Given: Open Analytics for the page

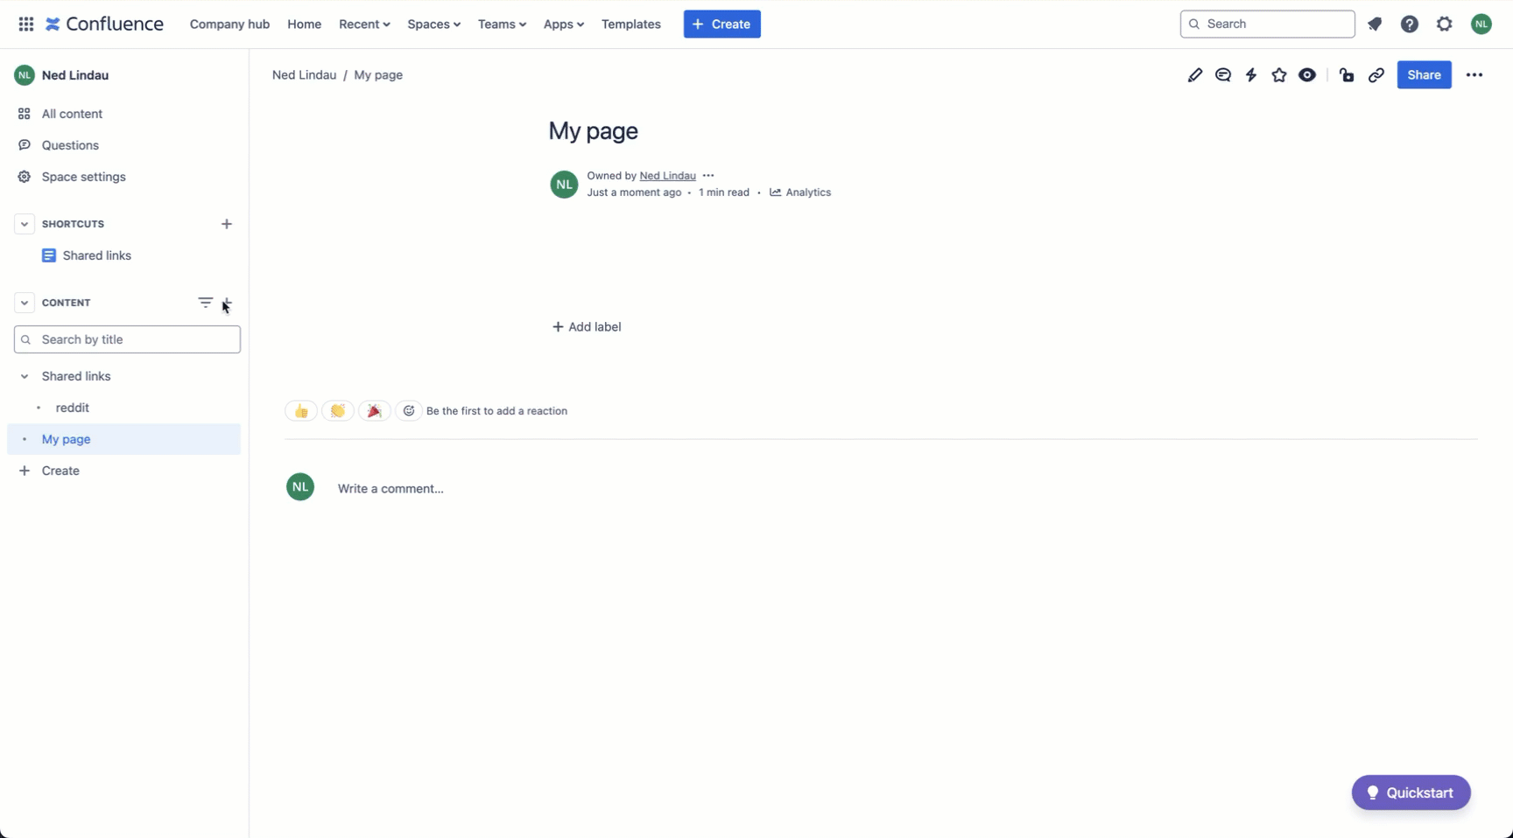Looking at the screenshot, I should click(800, 192).
